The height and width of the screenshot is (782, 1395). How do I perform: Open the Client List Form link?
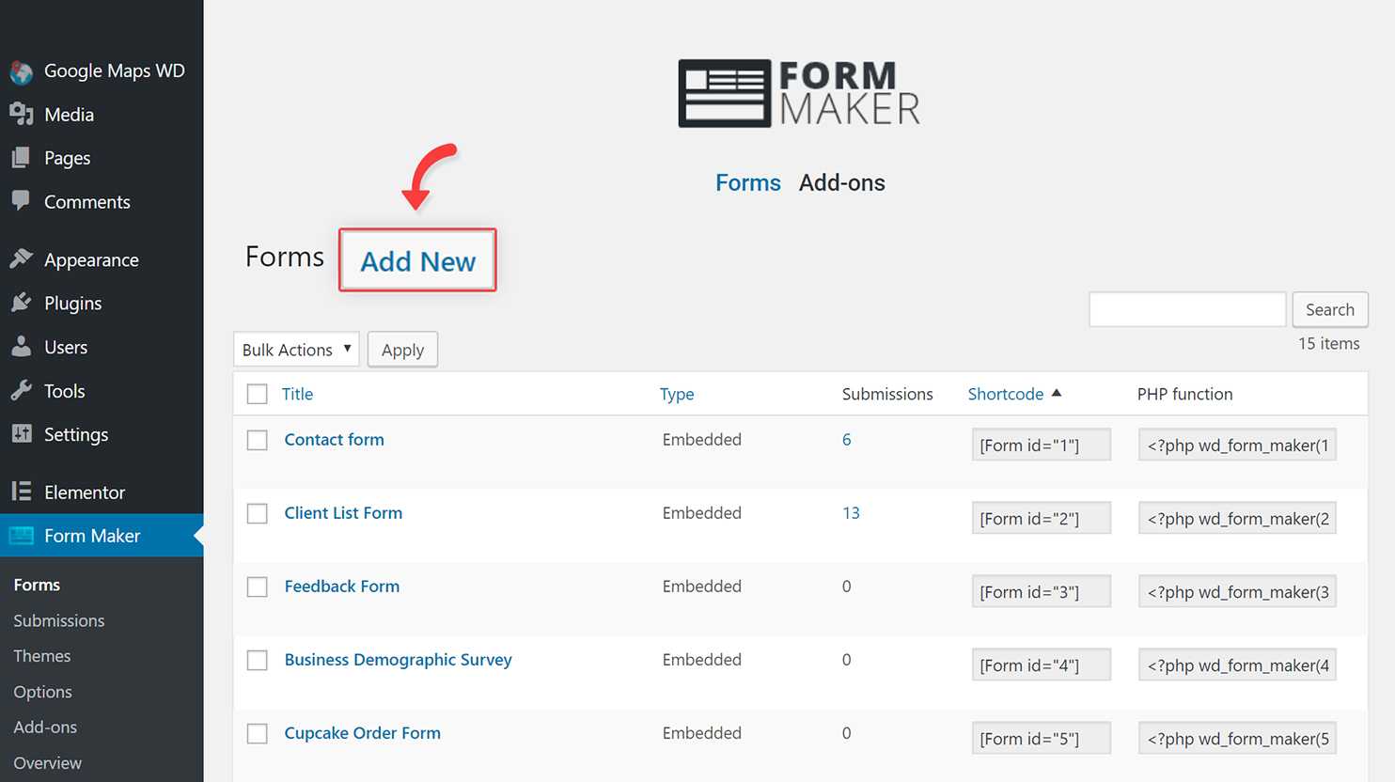[x=343, y=512]
